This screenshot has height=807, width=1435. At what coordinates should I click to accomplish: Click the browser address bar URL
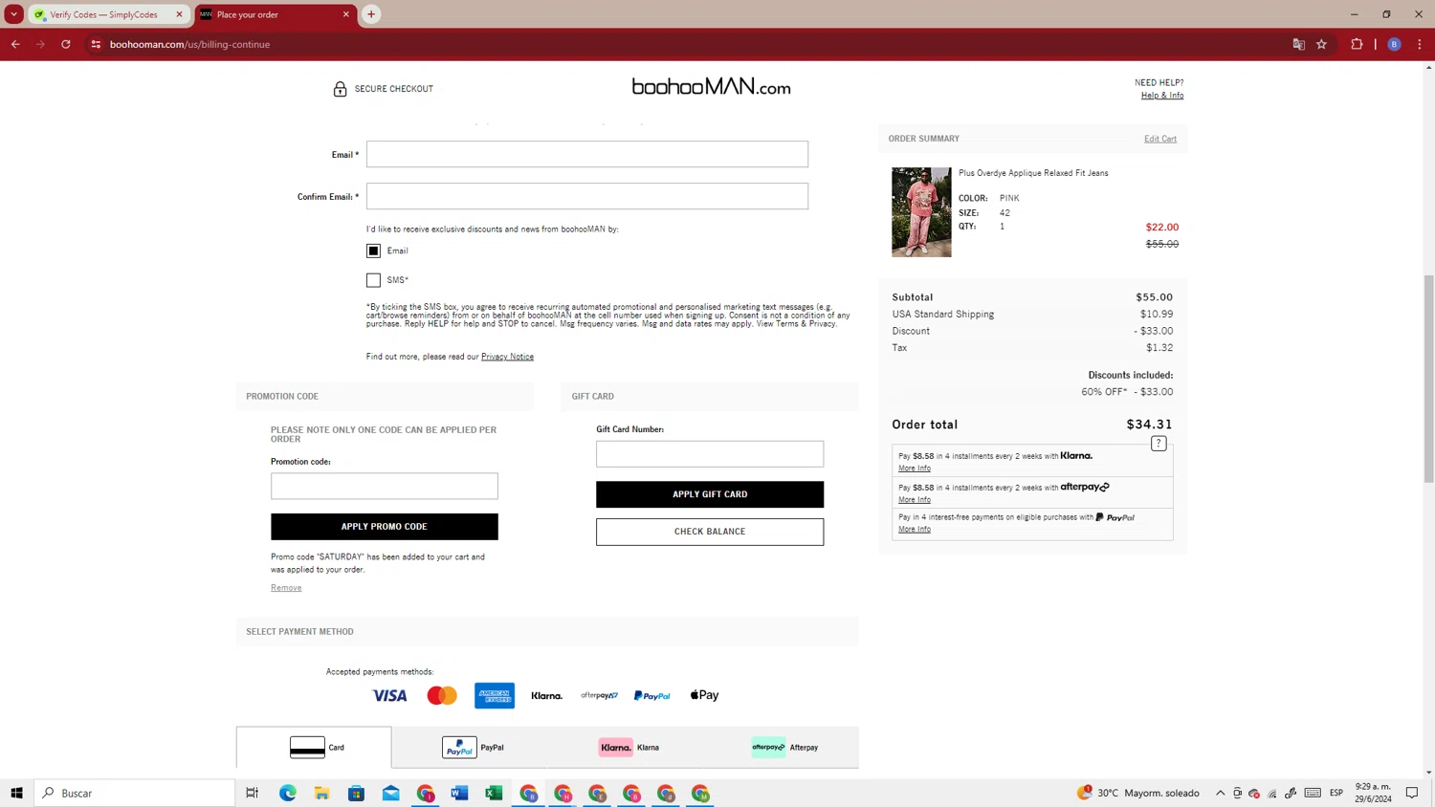pos(190,44)
